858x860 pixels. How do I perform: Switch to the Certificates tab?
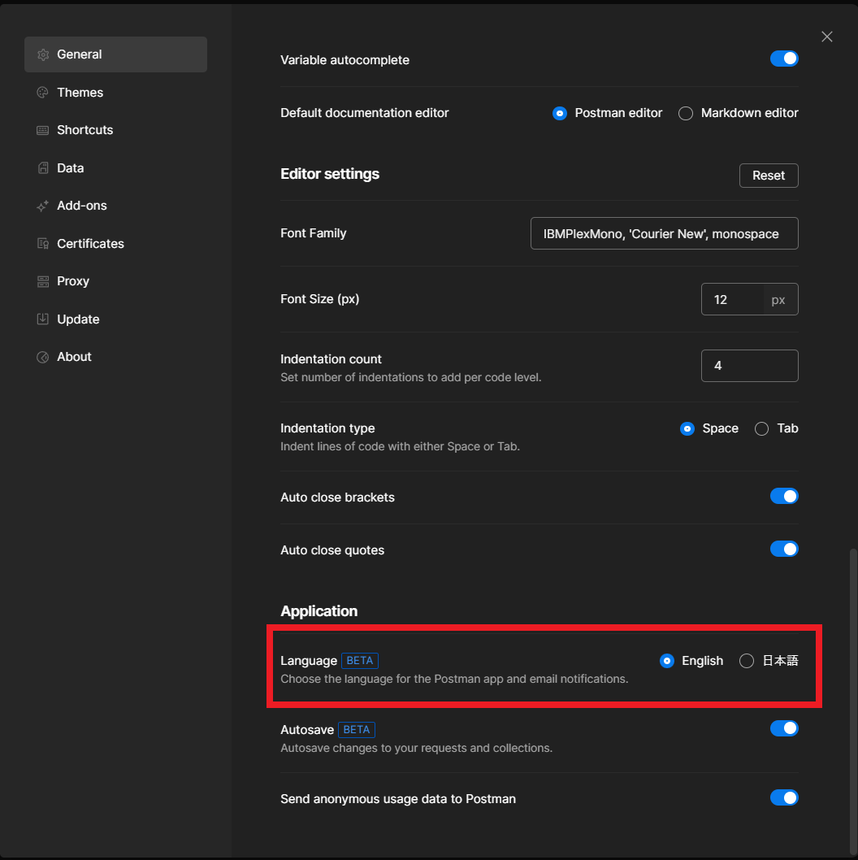[x=115, y=244]
